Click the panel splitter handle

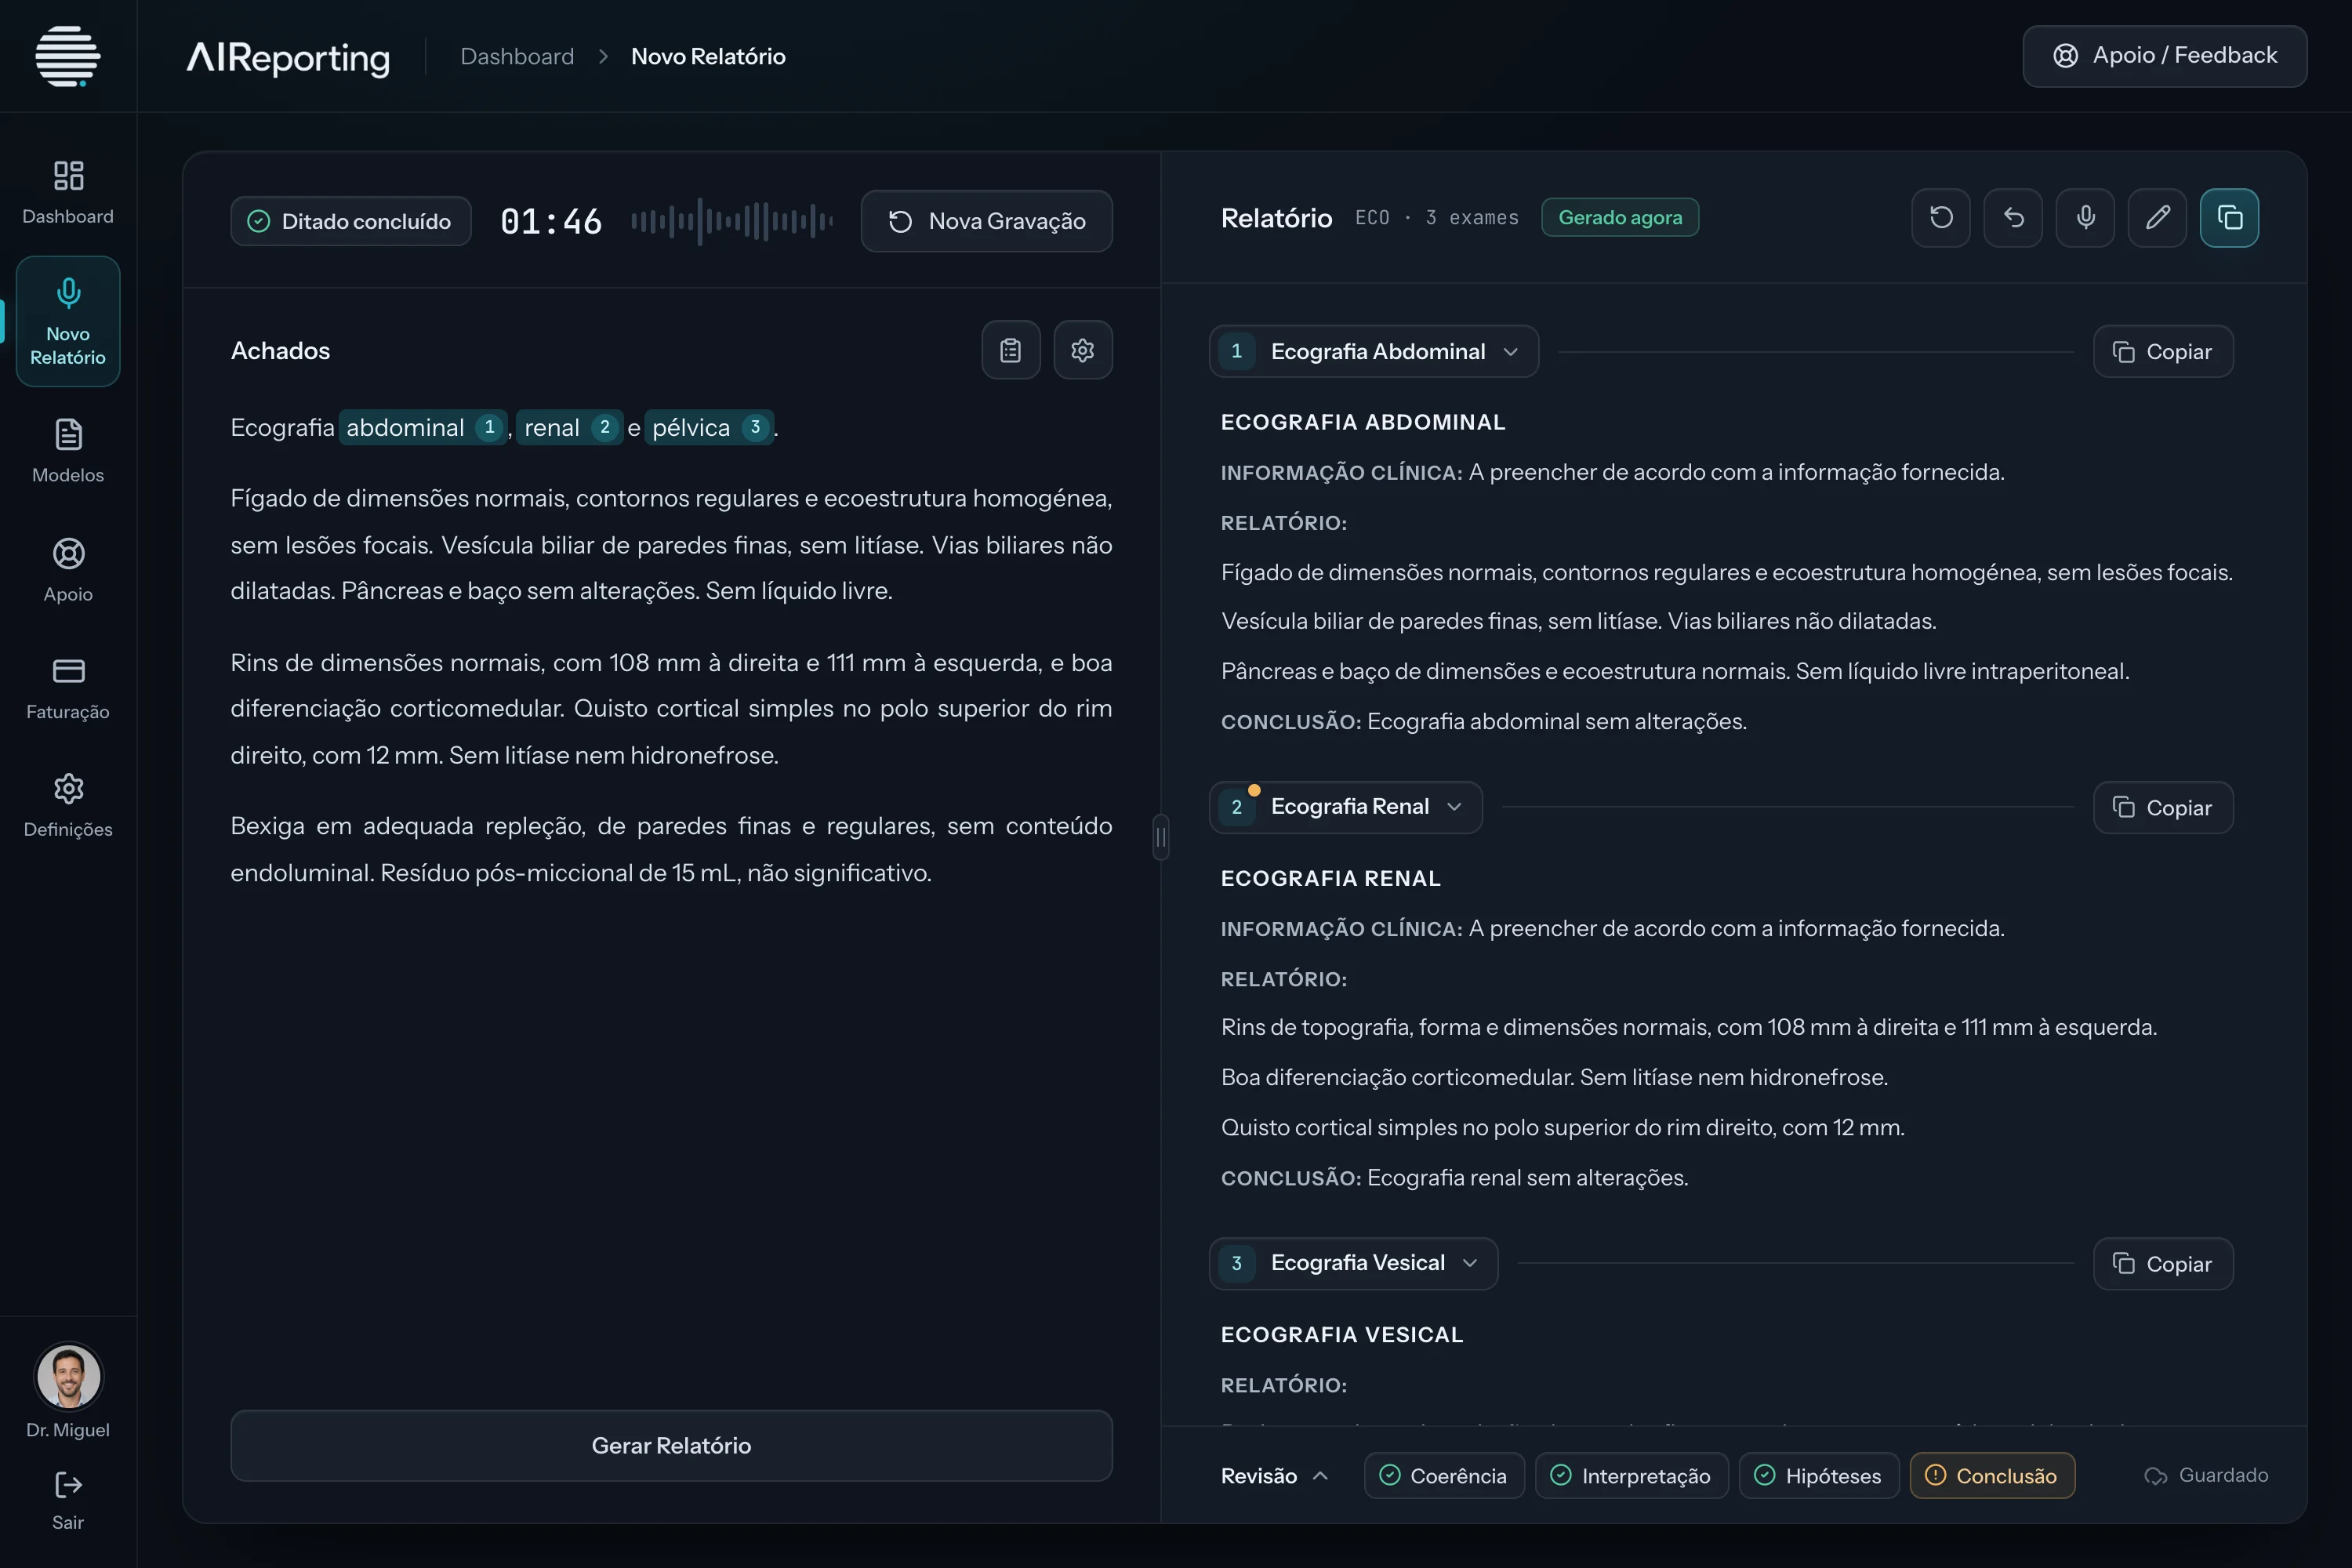pyautogui.click(x=1161, y=837)
